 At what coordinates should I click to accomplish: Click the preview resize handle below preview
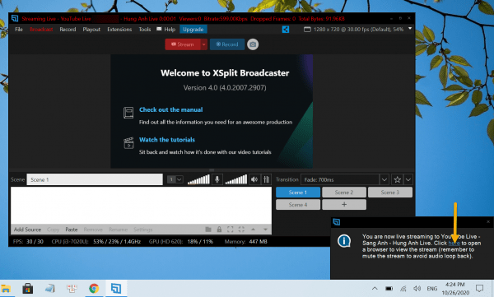[212, 170]
